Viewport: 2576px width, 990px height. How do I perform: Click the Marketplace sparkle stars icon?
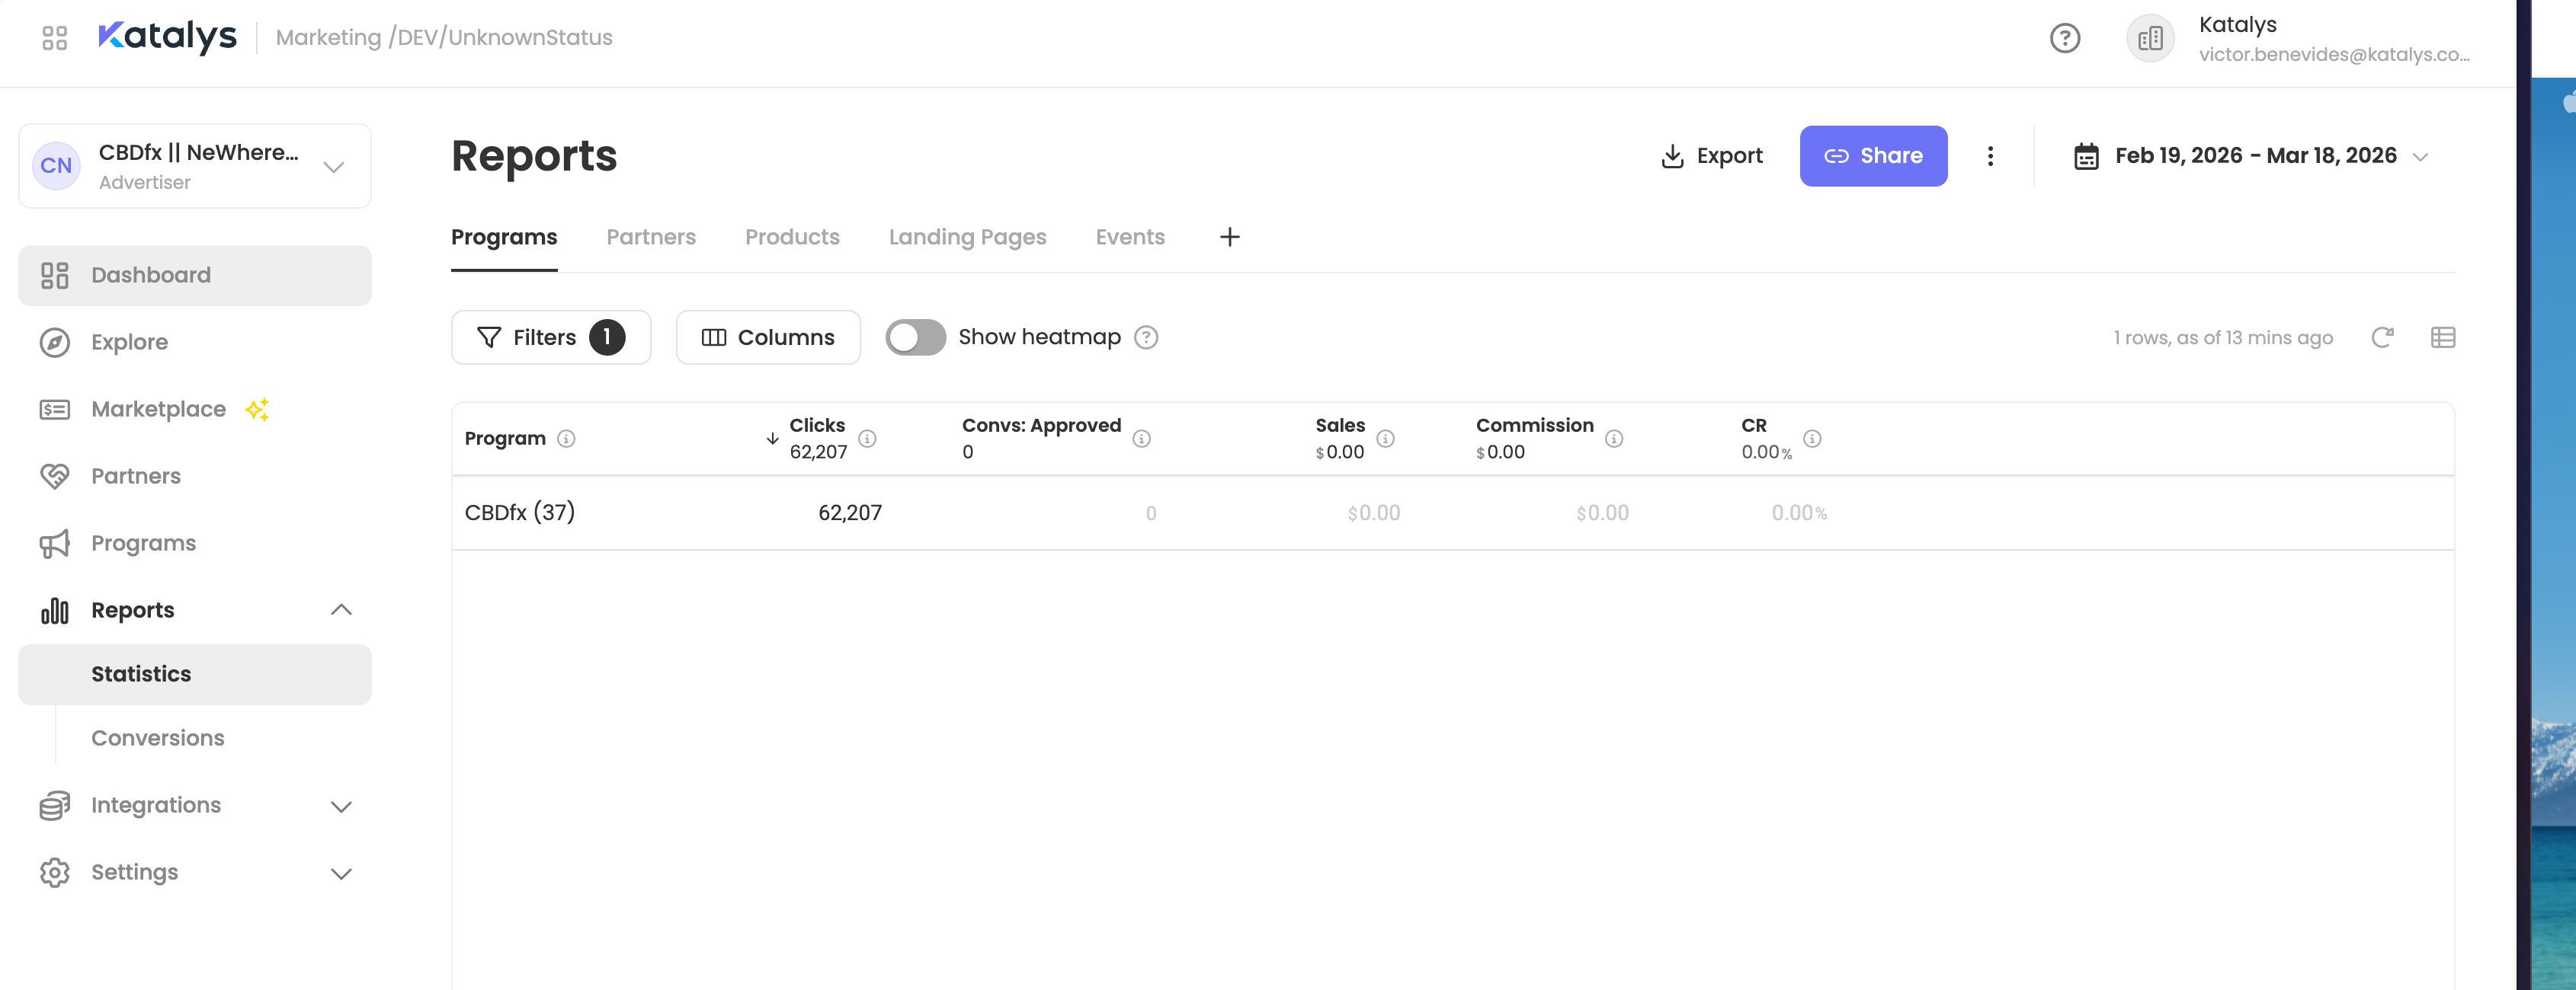(x=257, y=409)
